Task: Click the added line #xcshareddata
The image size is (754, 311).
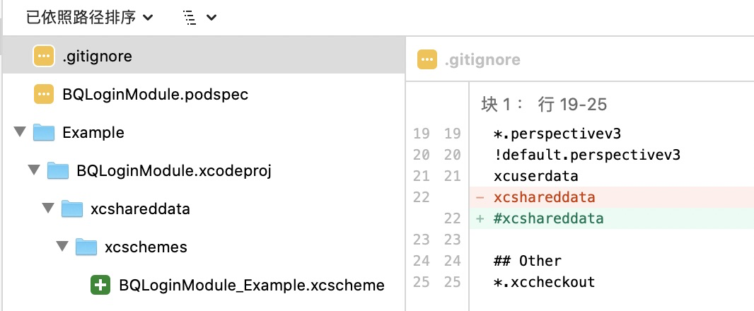Action: (x=612, y=218)
